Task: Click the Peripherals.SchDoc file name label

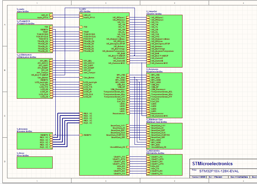Action: click(x=154, y=72)
